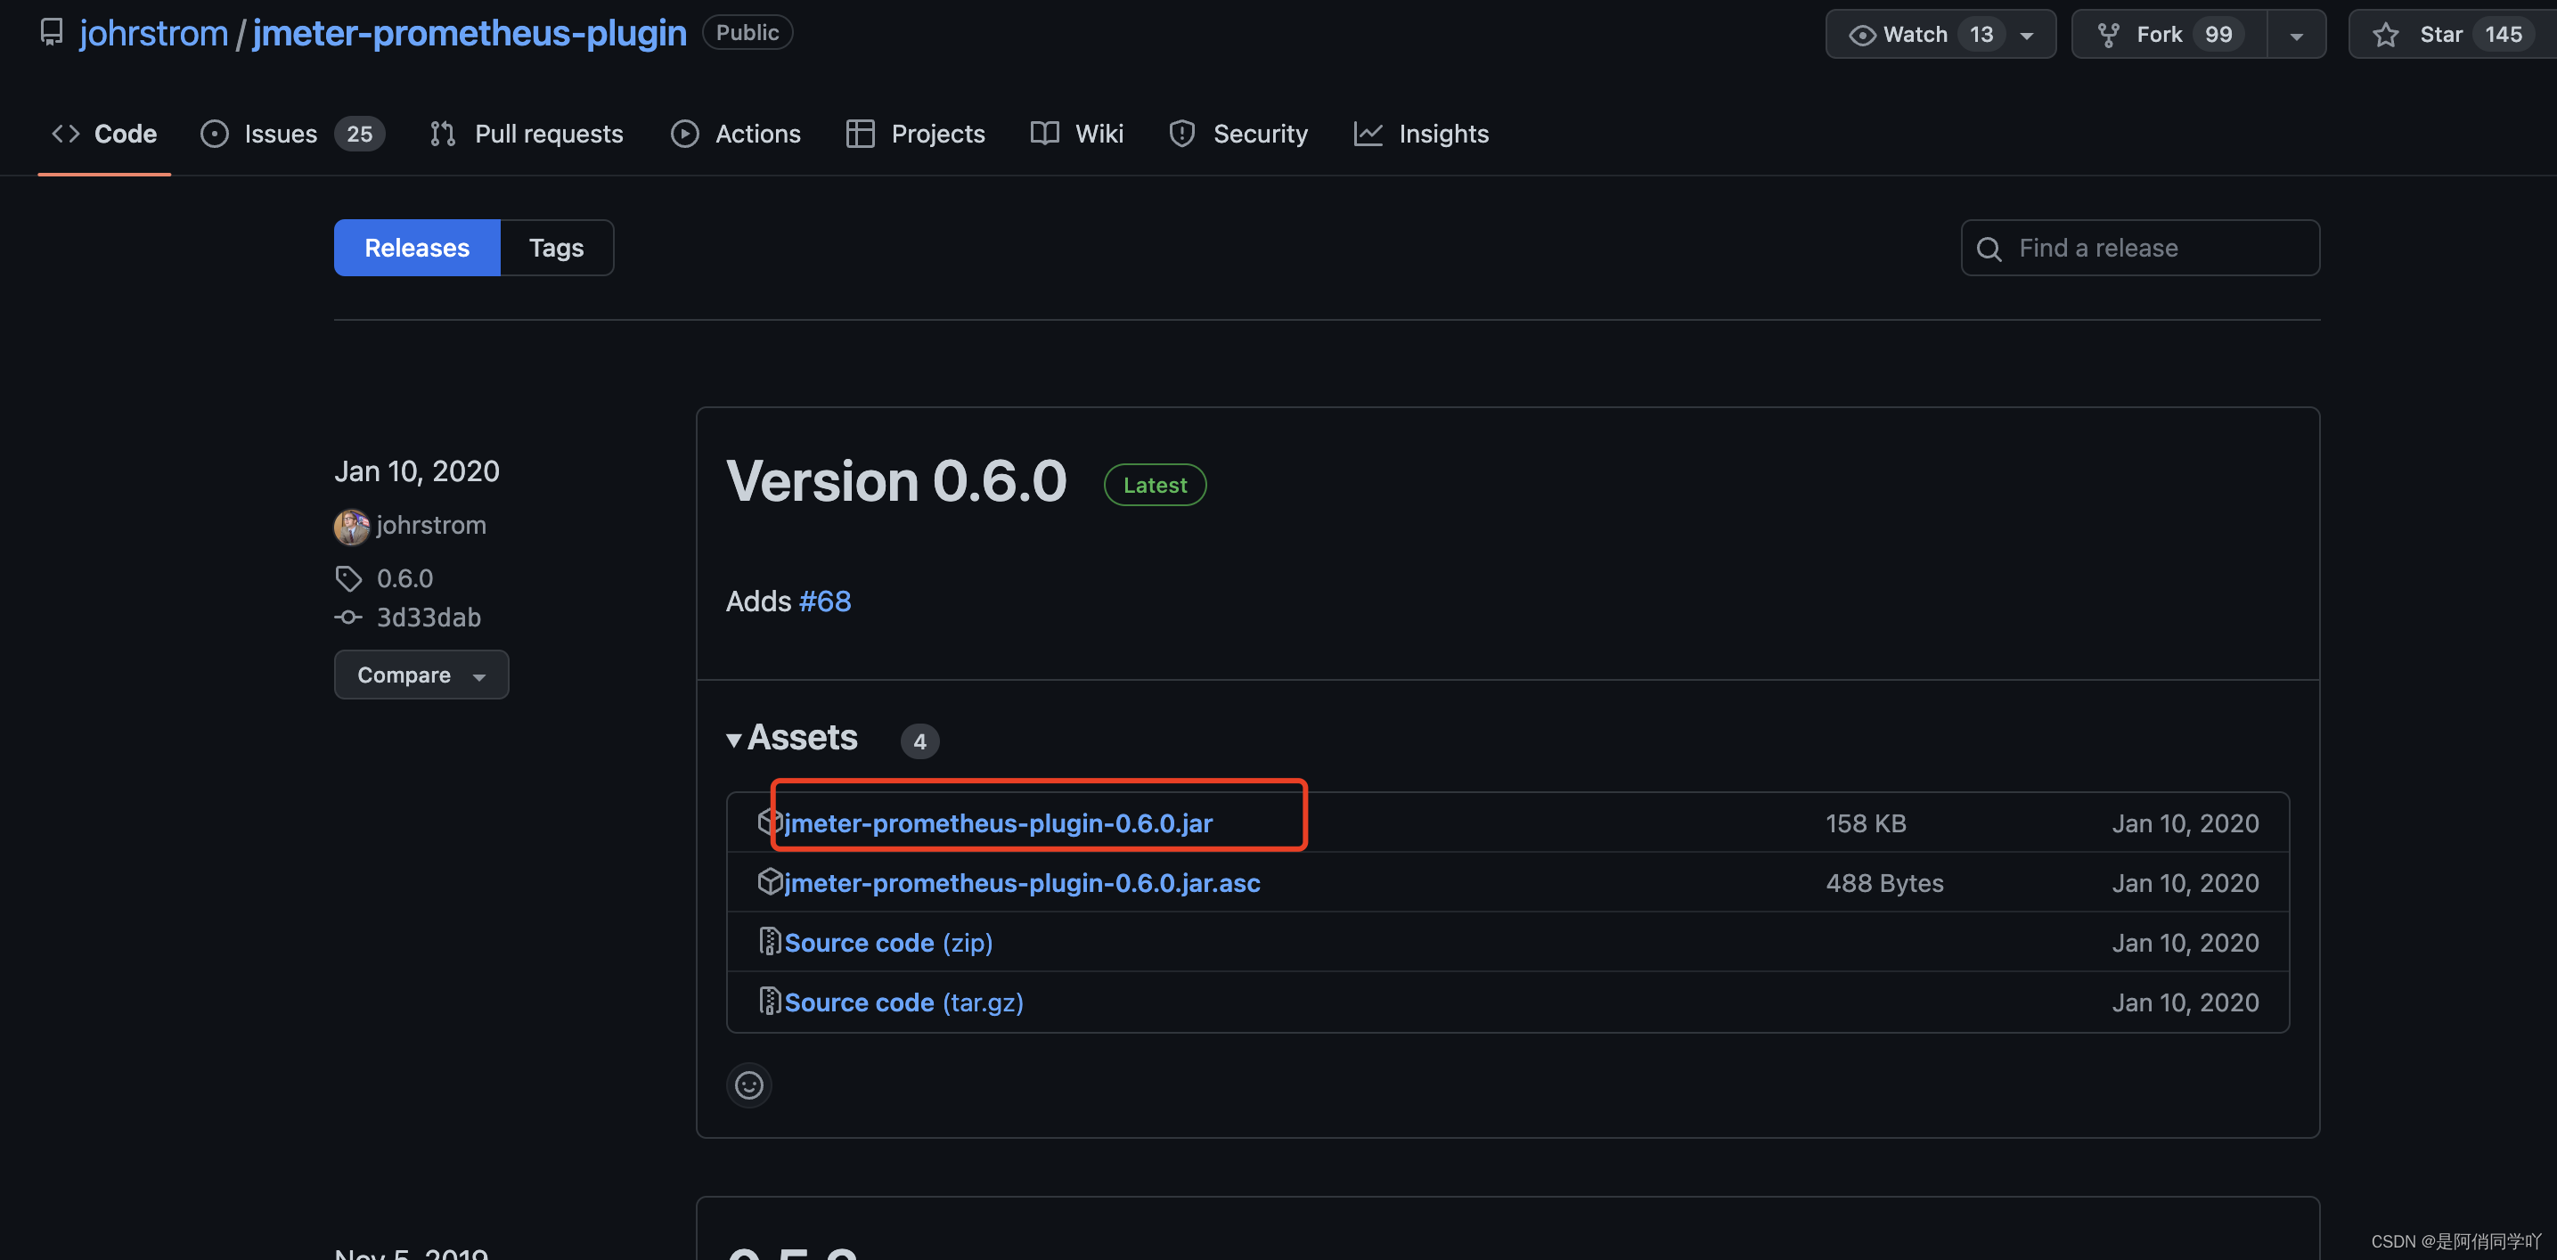Image resolution: width=2557 pixels, height=1260 pixels.
Task: Click the Fork button
Action: tap(2169, 34)
